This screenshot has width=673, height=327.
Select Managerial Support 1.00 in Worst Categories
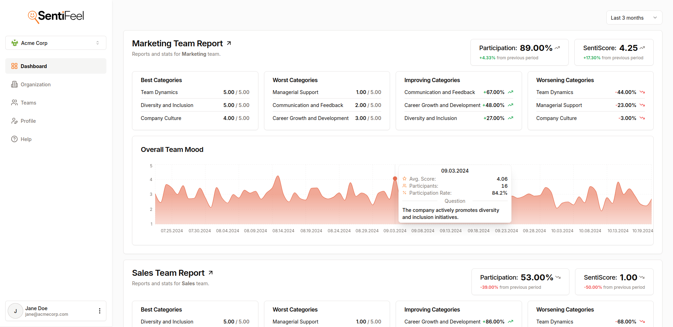tap(327, 92)
